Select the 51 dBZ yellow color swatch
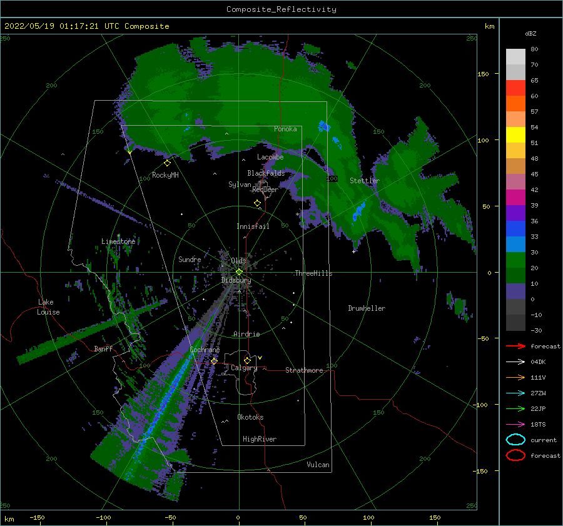 [x=515, y=134]
